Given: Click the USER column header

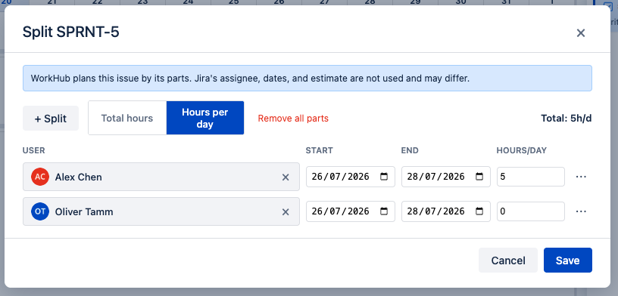Looking at the screenshot, I should (x=33, y=150).
